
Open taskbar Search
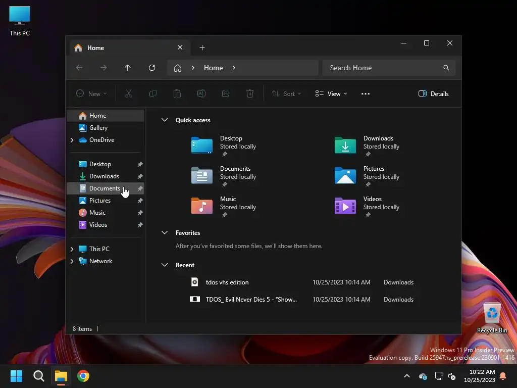38,376
